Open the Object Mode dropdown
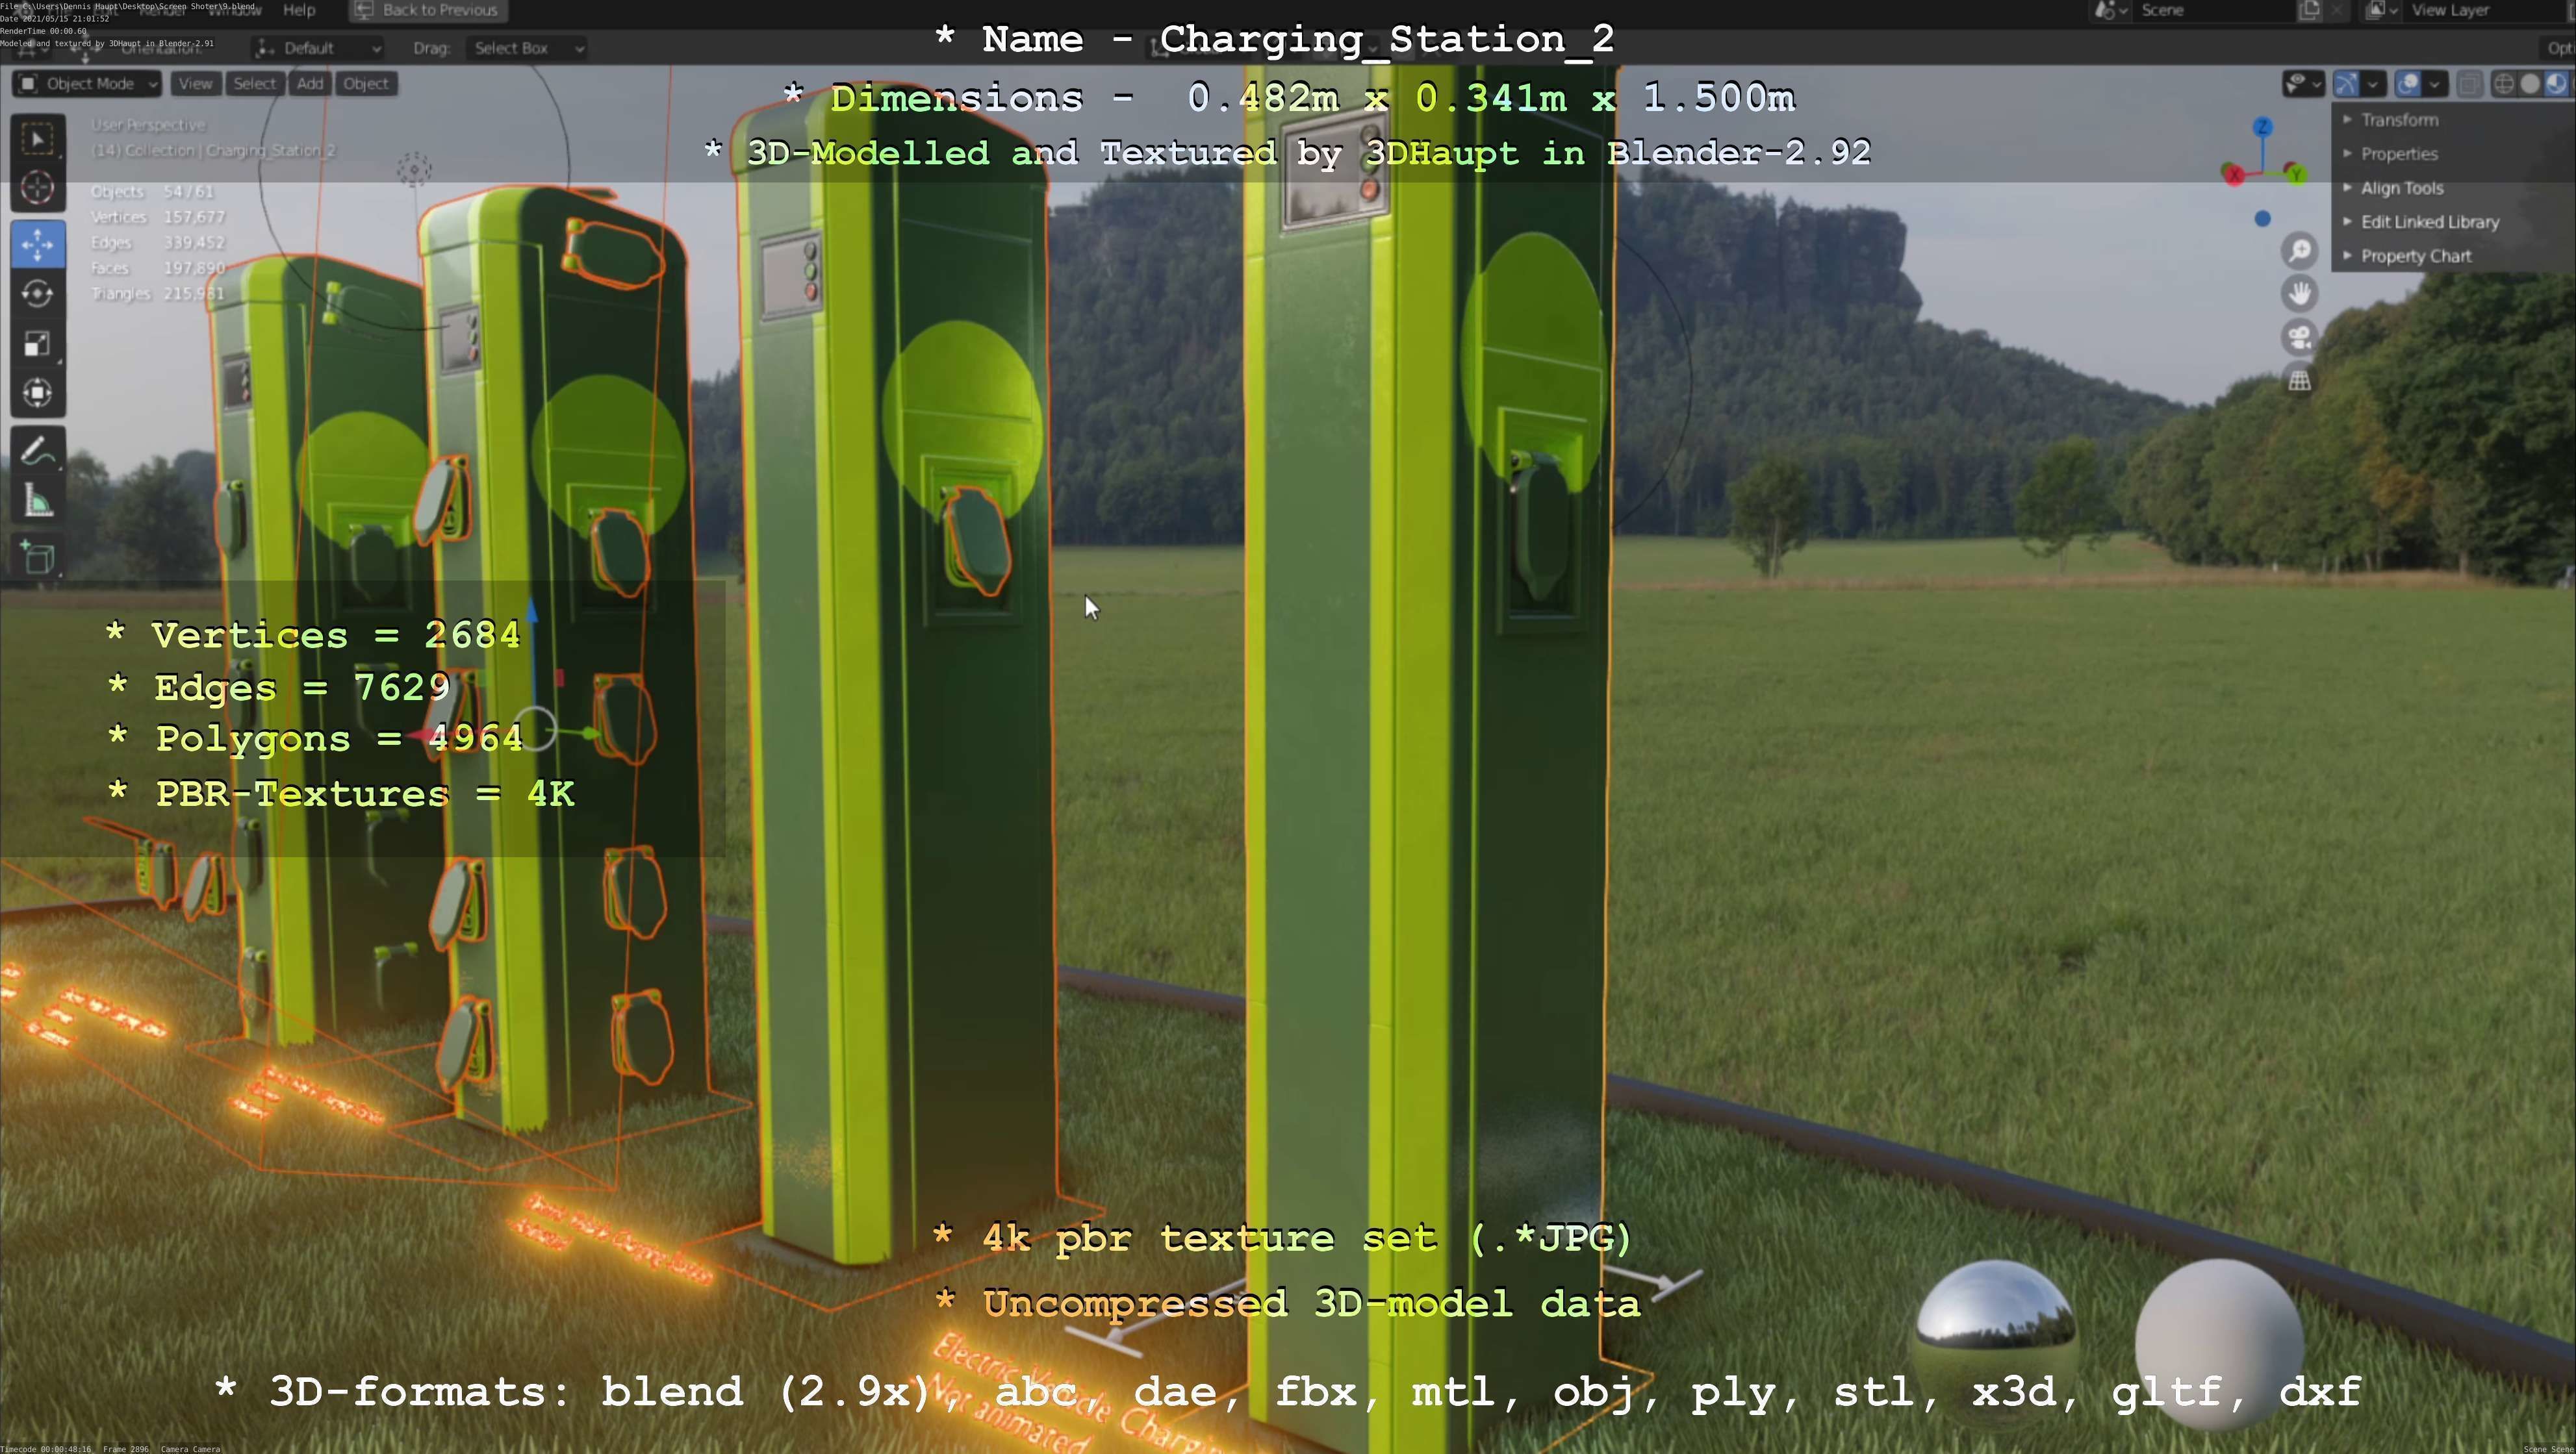Image resolution: width=2576 pixels, height=1454 pixels. [x=87, y=84]
